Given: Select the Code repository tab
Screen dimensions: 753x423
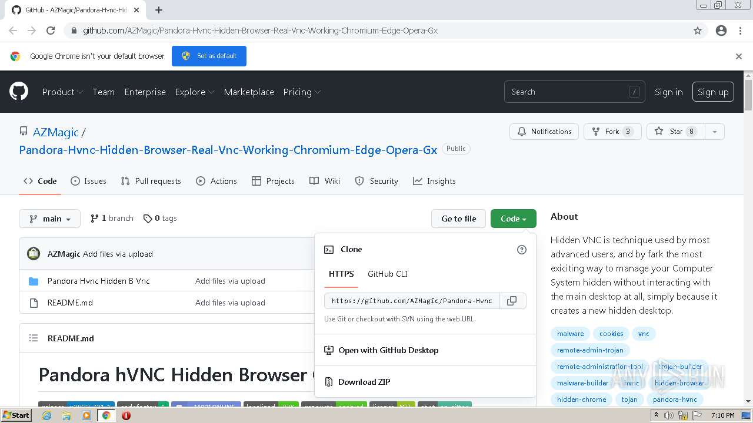Looking at the screenshot, I should tap(40, 181).
